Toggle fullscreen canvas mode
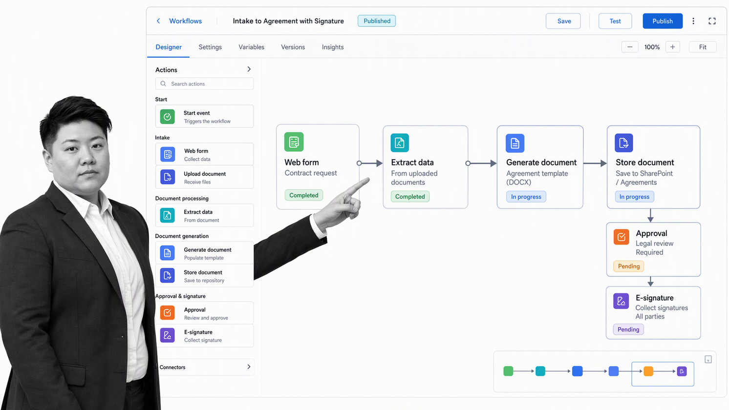Screen dimensions: 729x410 712,21
